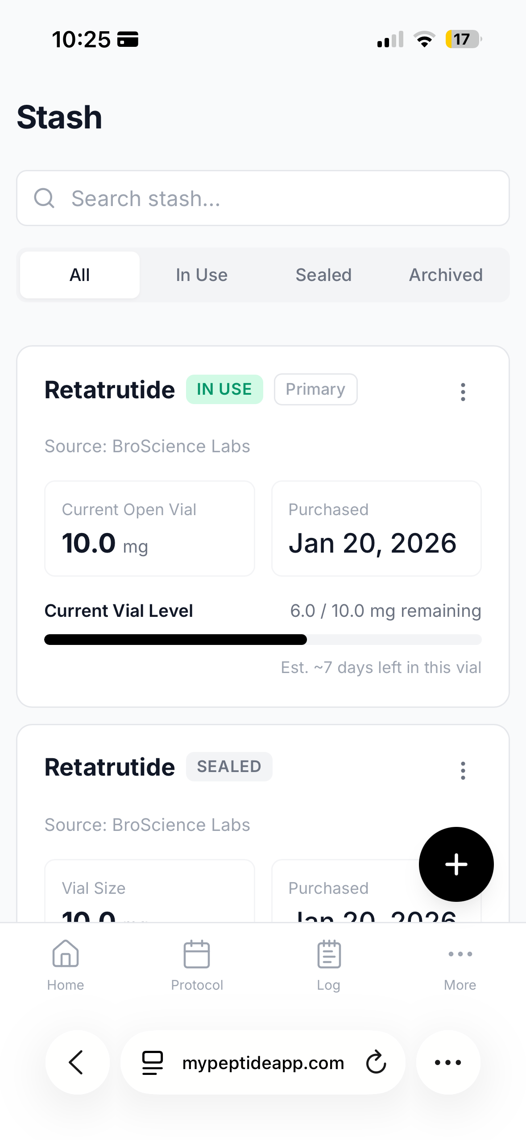Go to Protocol calendar icon
This screenshot has height=1140, width=526.
point(197,954)
